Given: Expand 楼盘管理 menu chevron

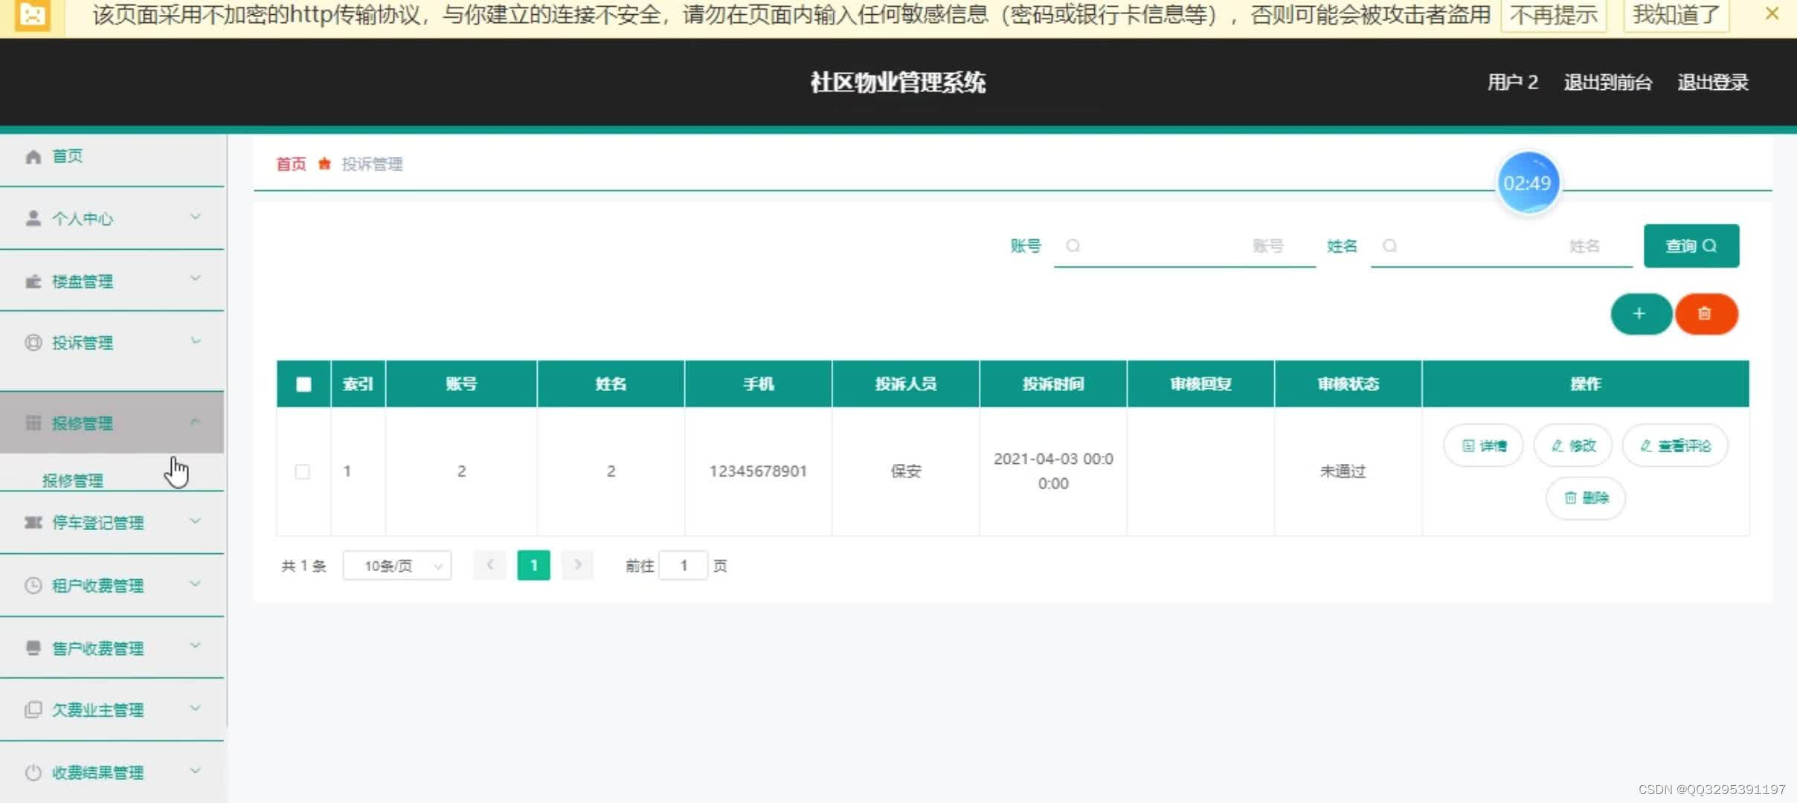Looking at the screenshot, I should click(195, 279).
